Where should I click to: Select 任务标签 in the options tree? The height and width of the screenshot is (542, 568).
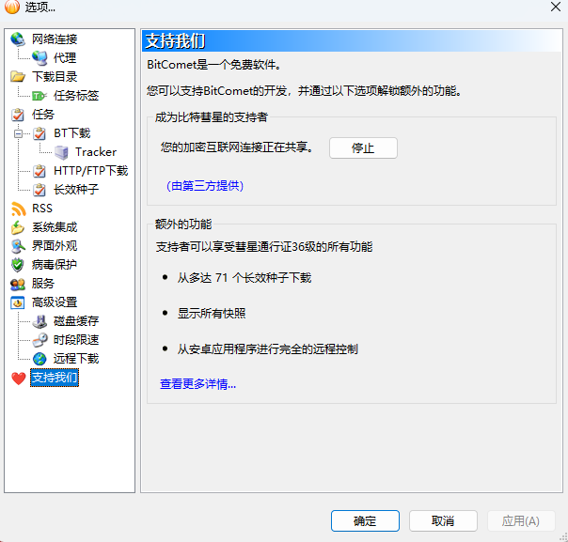[x=76, y=96]
